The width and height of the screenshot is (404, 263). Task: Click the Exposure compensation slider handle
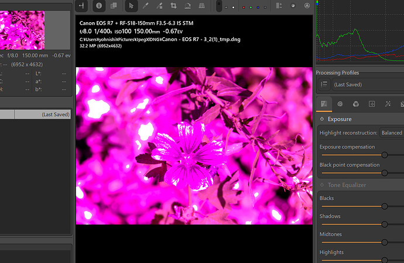[x=385, y=155]
